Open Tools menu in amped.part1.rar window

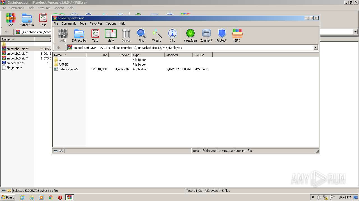click(83, 23)
